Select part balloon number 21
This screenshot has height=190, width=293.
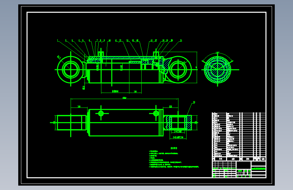tap(181, 40)
